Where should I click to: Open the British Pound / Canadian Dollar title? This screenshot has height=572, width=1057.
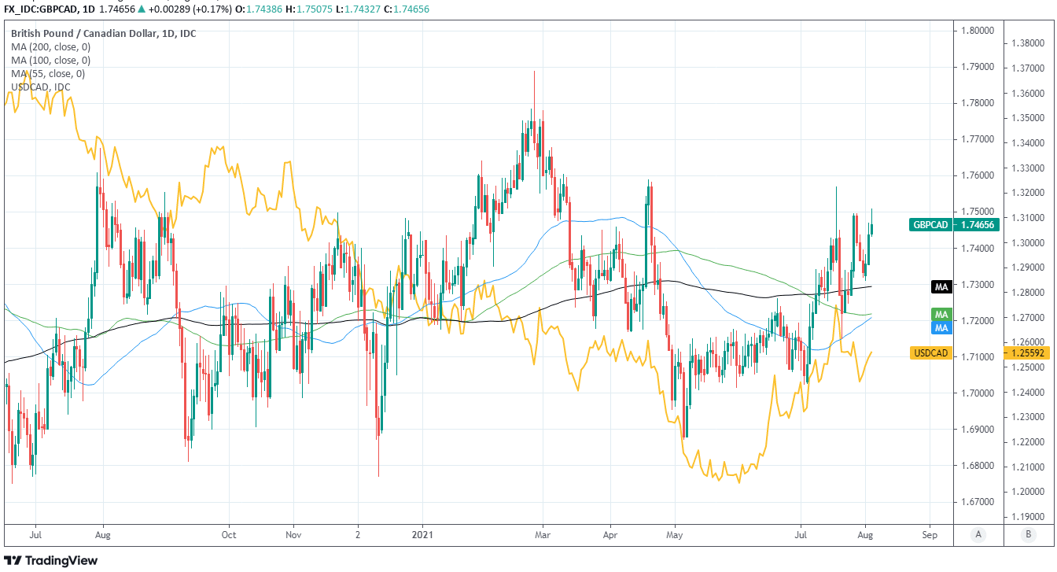(x=103, y=33)
